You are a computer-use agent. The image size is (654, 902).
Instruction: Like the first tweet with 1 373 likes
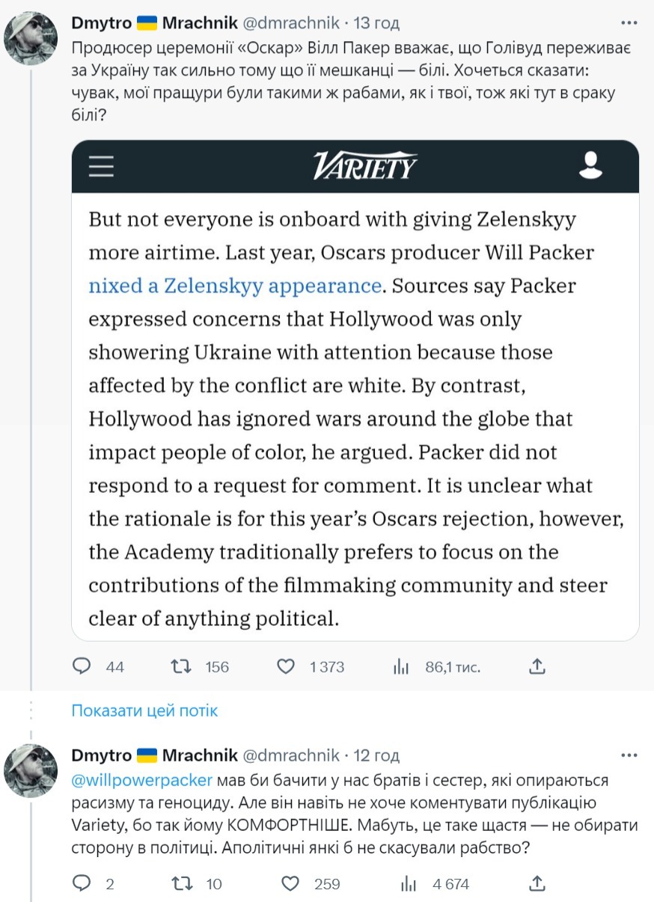click(285, 666)
